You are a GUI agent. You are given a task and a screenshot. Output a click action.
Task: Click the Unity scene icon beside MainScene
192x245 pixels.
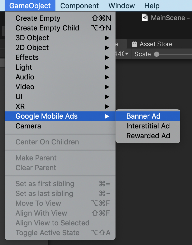tap(145, 18)
